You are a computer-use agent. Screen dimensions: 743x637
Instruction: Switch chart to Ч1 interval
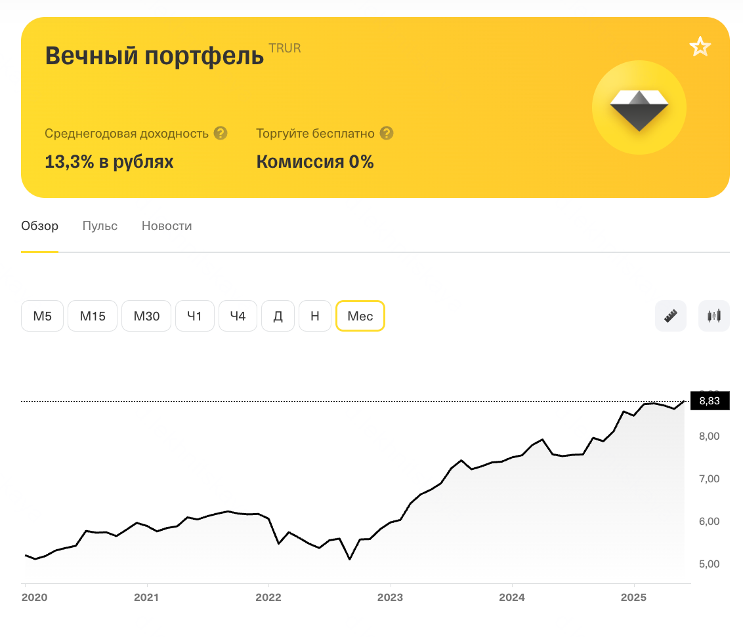(x=194, y=316)
